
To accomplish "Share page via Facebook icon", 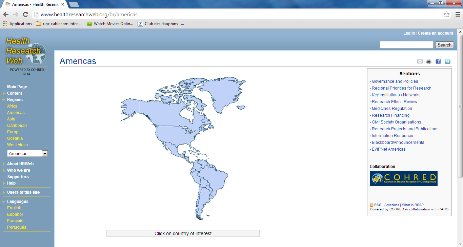I will pyautogui.click(x=438, y=61).
